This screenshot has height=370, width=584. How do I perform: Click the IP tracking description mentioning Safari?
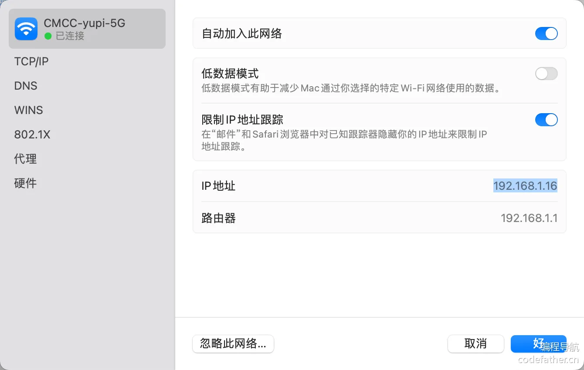click(344, 140)
